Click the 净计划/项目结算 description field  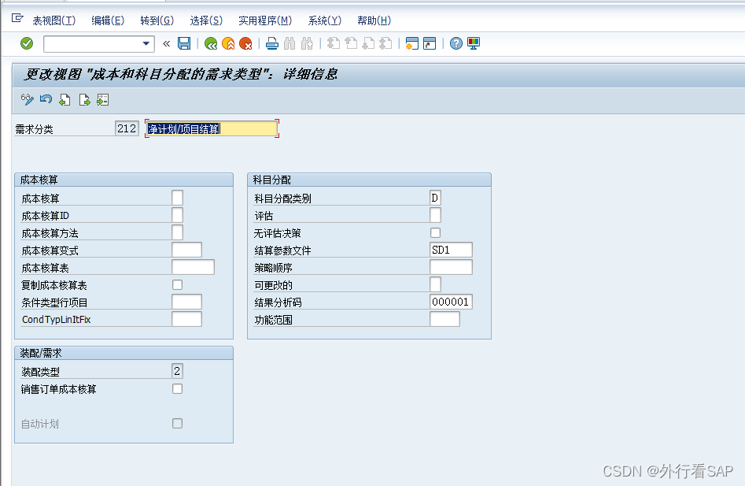(212, 129)
